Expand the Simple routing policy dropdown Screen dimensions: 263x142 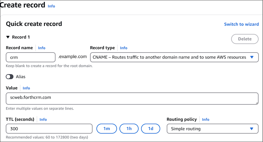point(212,129)
